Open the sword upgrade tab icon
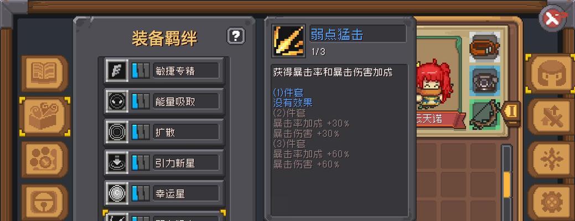The image size is (575, 221). coord(551,117)
